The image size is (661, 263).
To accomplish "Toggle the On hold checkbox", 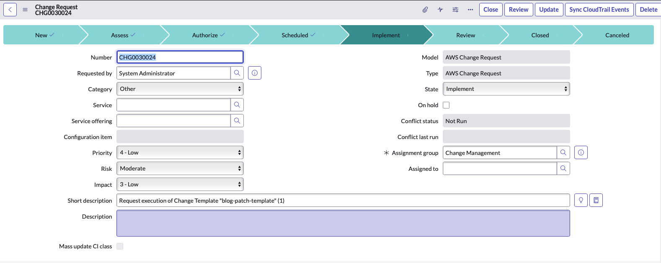I will (446, 105).
